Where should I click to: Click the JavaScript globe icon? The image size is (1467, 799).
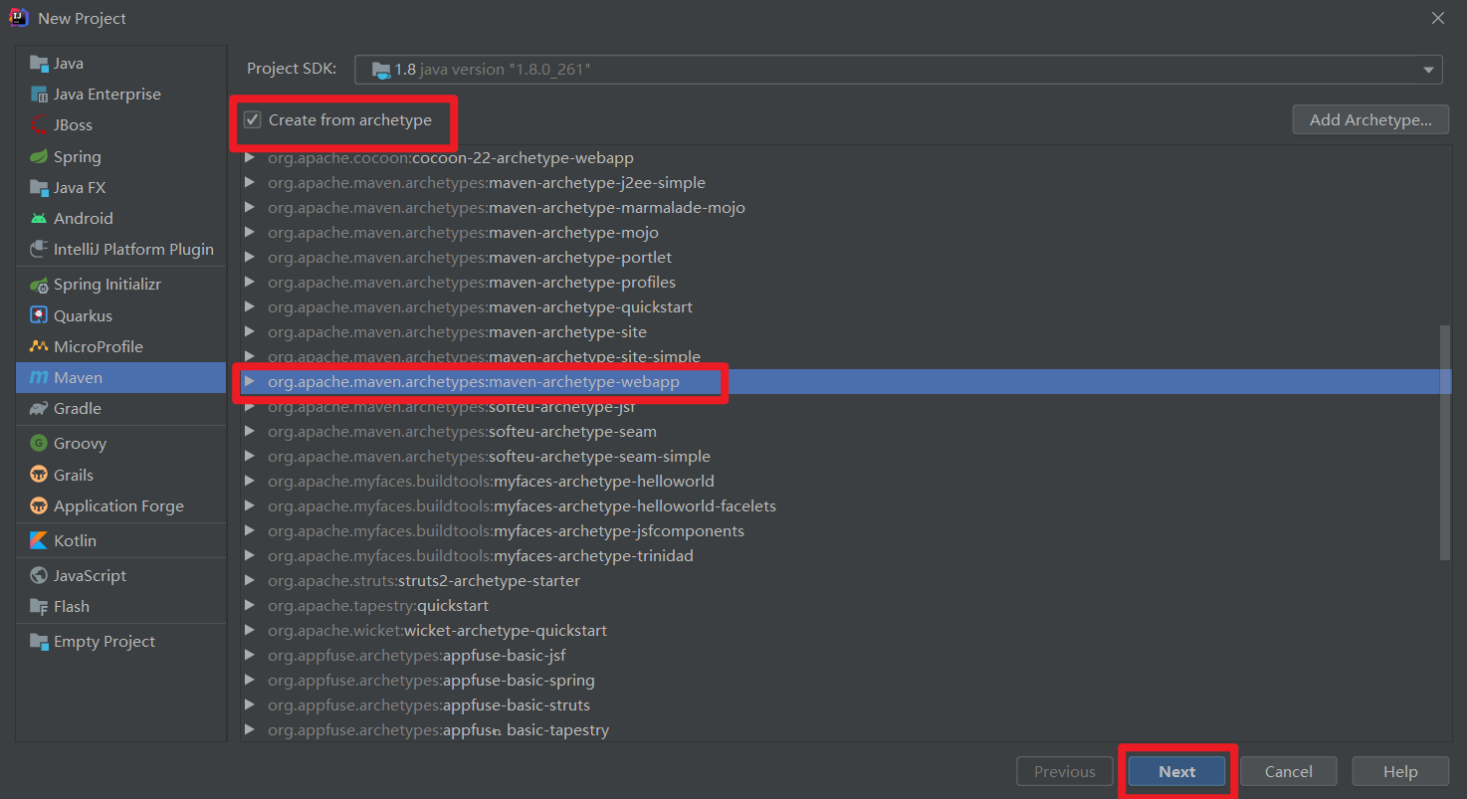pos(39,576)
